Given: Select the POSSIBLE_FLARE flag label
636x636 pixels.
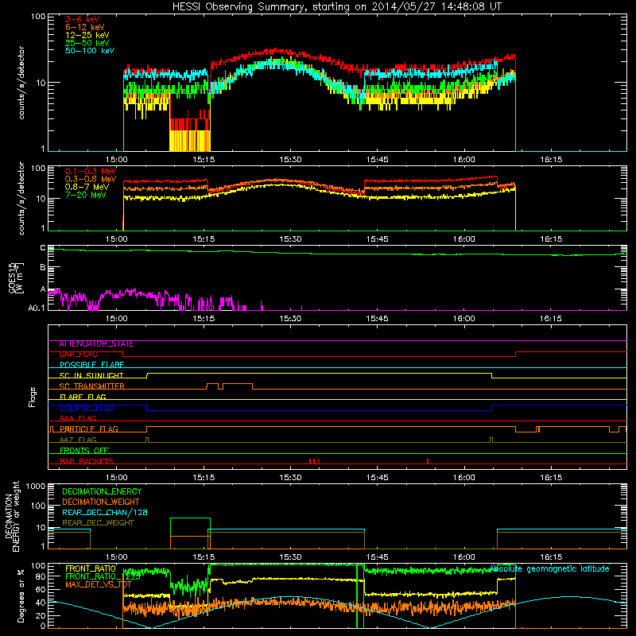Looking at the screenshot, I should pyautogui.click(x=91, y=365).
